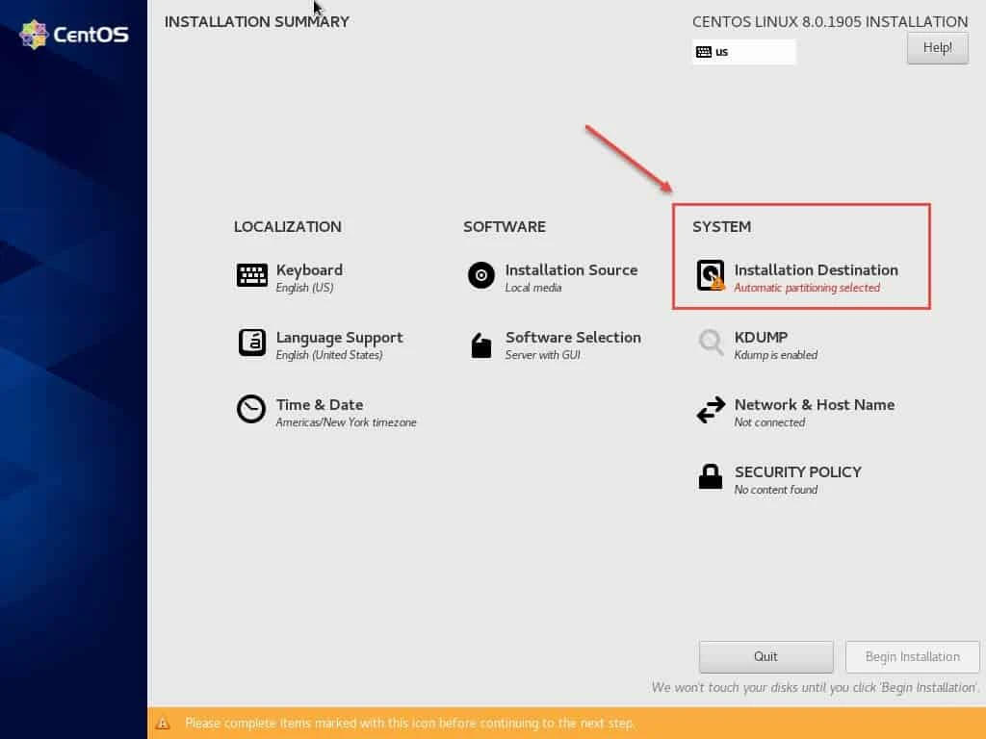Select the Installation Destination entry
The height and width of the screenshot is (739, 986).
click(x=817, y=270)
